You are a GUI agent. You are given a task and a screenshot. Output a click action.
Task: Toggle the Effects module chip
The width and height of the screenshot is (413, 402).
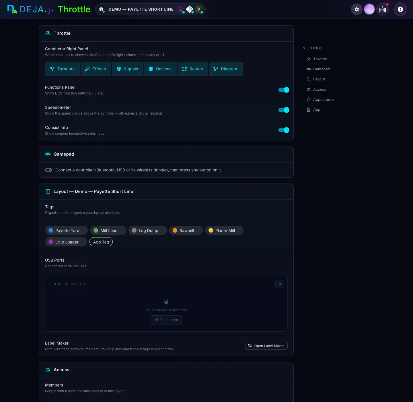tap(96, 69)
